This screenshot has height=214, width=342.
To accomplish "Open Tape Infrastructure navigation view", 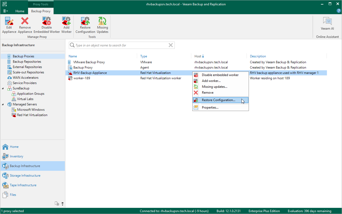I will [x=33, y=185].
